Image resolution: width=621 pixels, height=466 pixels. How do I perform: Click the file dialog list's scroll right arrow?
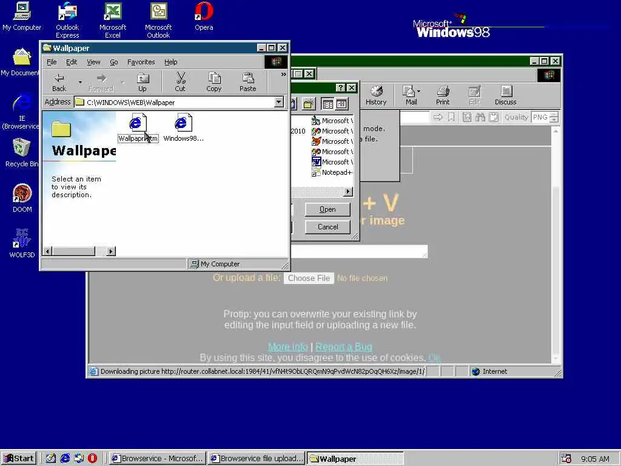click(x=347, y=191)
